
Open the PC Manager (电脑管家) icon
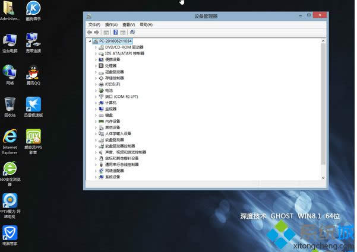point(10,232)
